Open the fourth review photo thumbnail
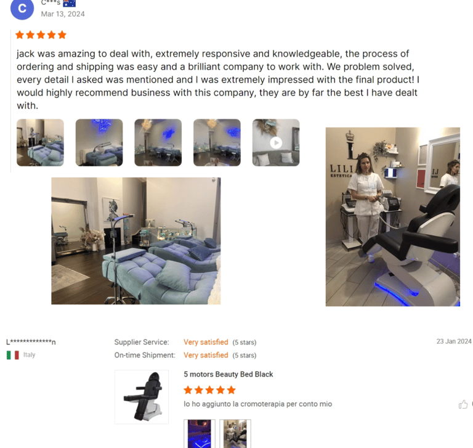Screen dimensions: 473x448 pos(217,142)
